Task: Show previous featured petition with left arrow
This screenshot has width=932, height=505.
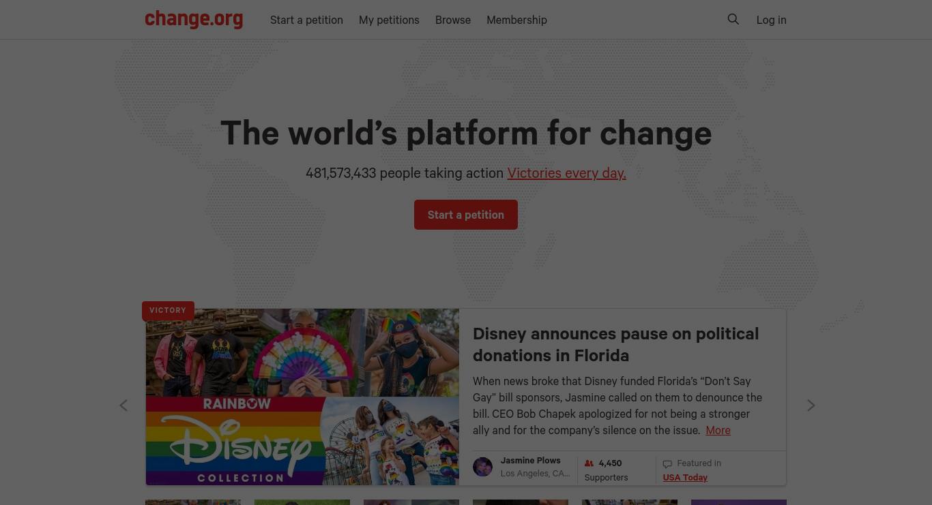Action: point(123,405)
